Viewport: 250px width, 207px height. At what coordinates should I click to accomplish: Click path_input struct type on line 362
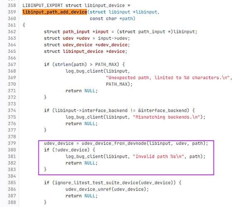pyautogui.click(x=76, y=32)
